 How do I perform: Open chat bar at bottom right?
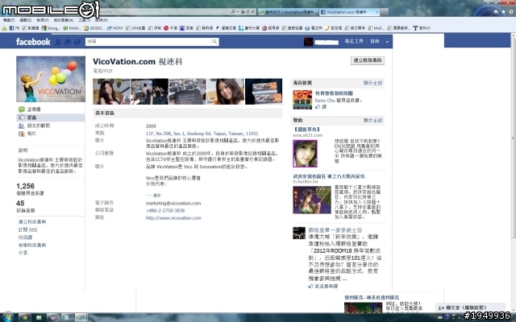point(471,308)
